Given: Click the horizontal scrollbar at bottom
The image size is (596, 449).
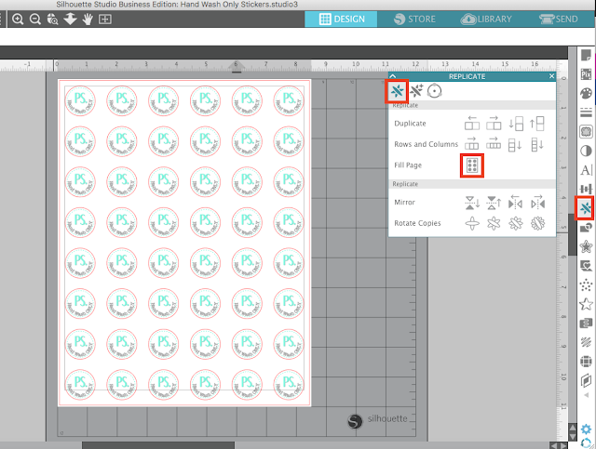Looking at the screenshot, I should click(158, 445).
